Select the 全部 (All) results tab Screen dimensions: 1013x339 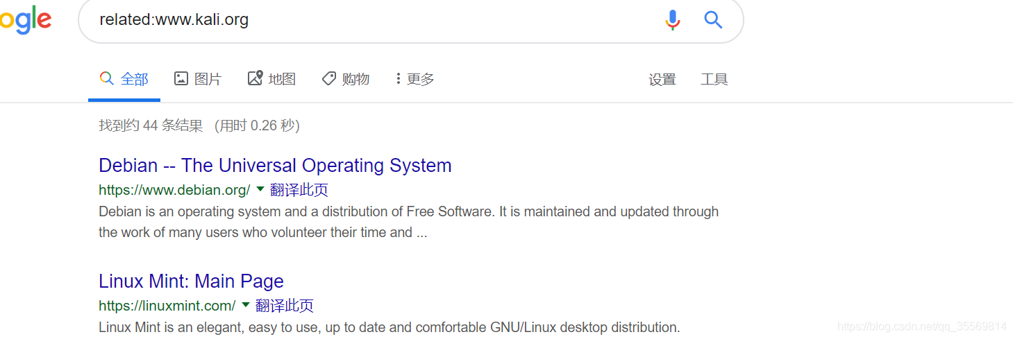(x=124, y=79)
